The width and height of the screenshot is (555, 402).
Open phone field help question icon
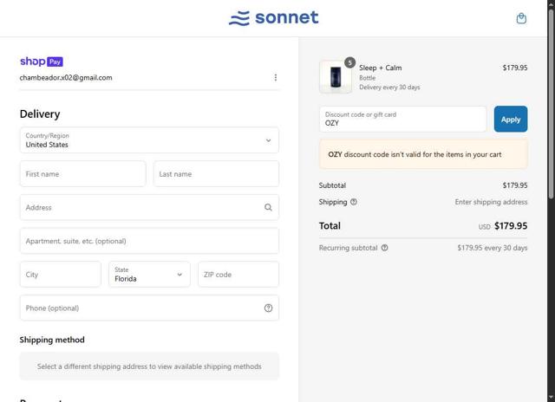(268, 308)
